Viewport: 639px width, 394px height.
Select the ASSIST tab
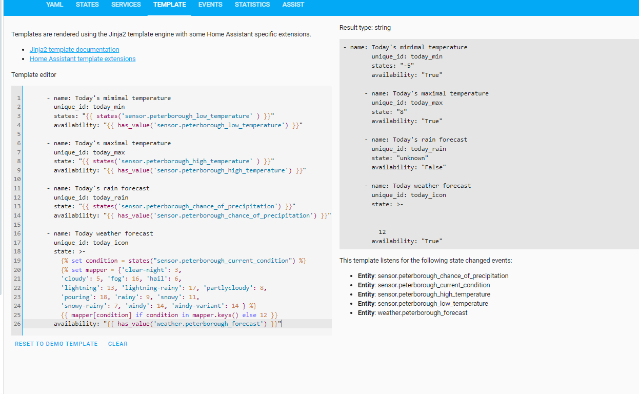coord(293,5)
